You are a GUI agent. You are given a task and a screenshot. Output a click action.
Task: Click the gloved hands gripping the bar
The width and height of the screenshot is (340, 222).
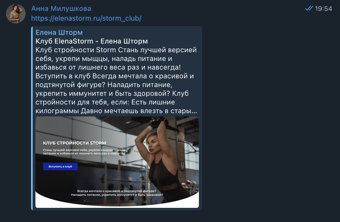pos(159,121)
